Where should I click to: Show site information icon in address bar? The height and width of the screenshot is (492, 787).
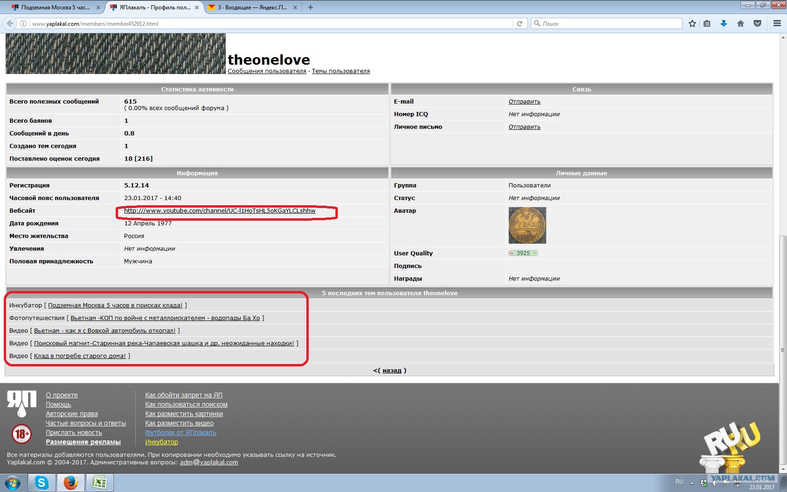click(23, 23)
